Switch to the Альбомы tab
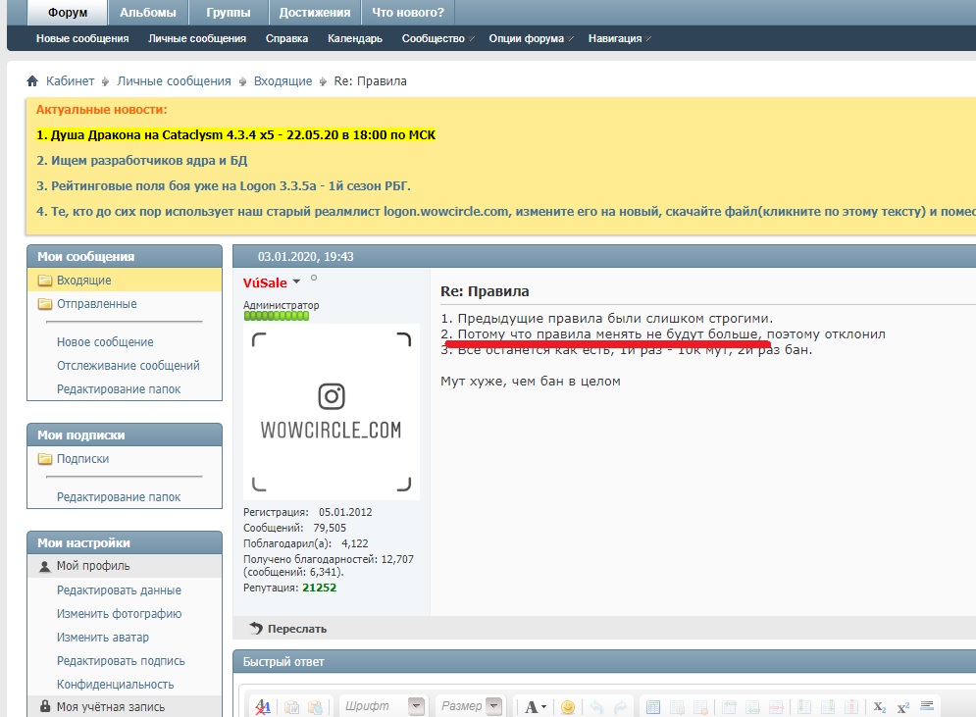Image resolution: width=976 pixels, height=717 pixels. [148, 13]
